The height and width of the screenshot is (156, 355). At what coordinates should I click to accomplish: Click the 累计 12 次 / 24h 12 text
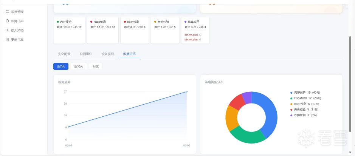tap(102, 27)
